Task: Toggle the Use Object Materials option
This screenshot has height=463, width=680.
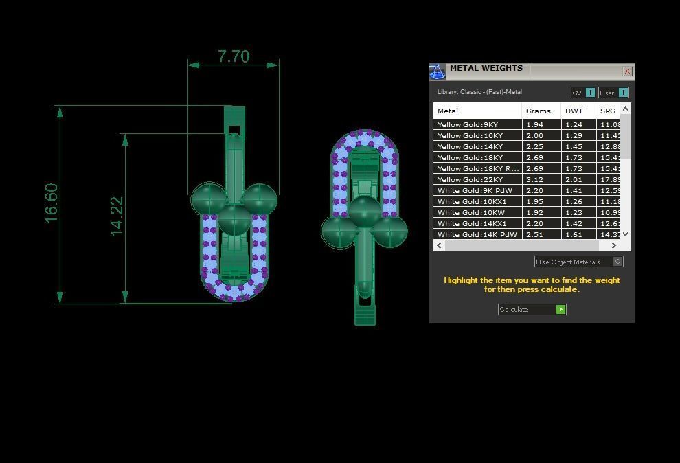Action: pos(578,262)
